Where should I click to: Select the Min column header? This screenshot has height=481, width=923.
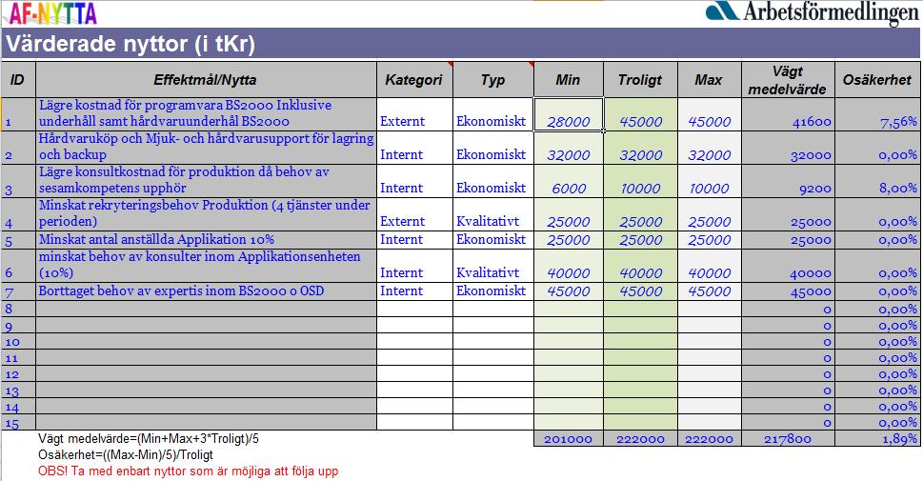(569, 79)
